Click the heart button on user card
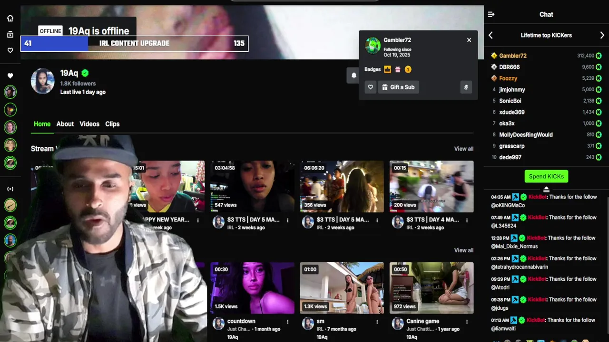The image size is (609, 342). pos(370,87)
